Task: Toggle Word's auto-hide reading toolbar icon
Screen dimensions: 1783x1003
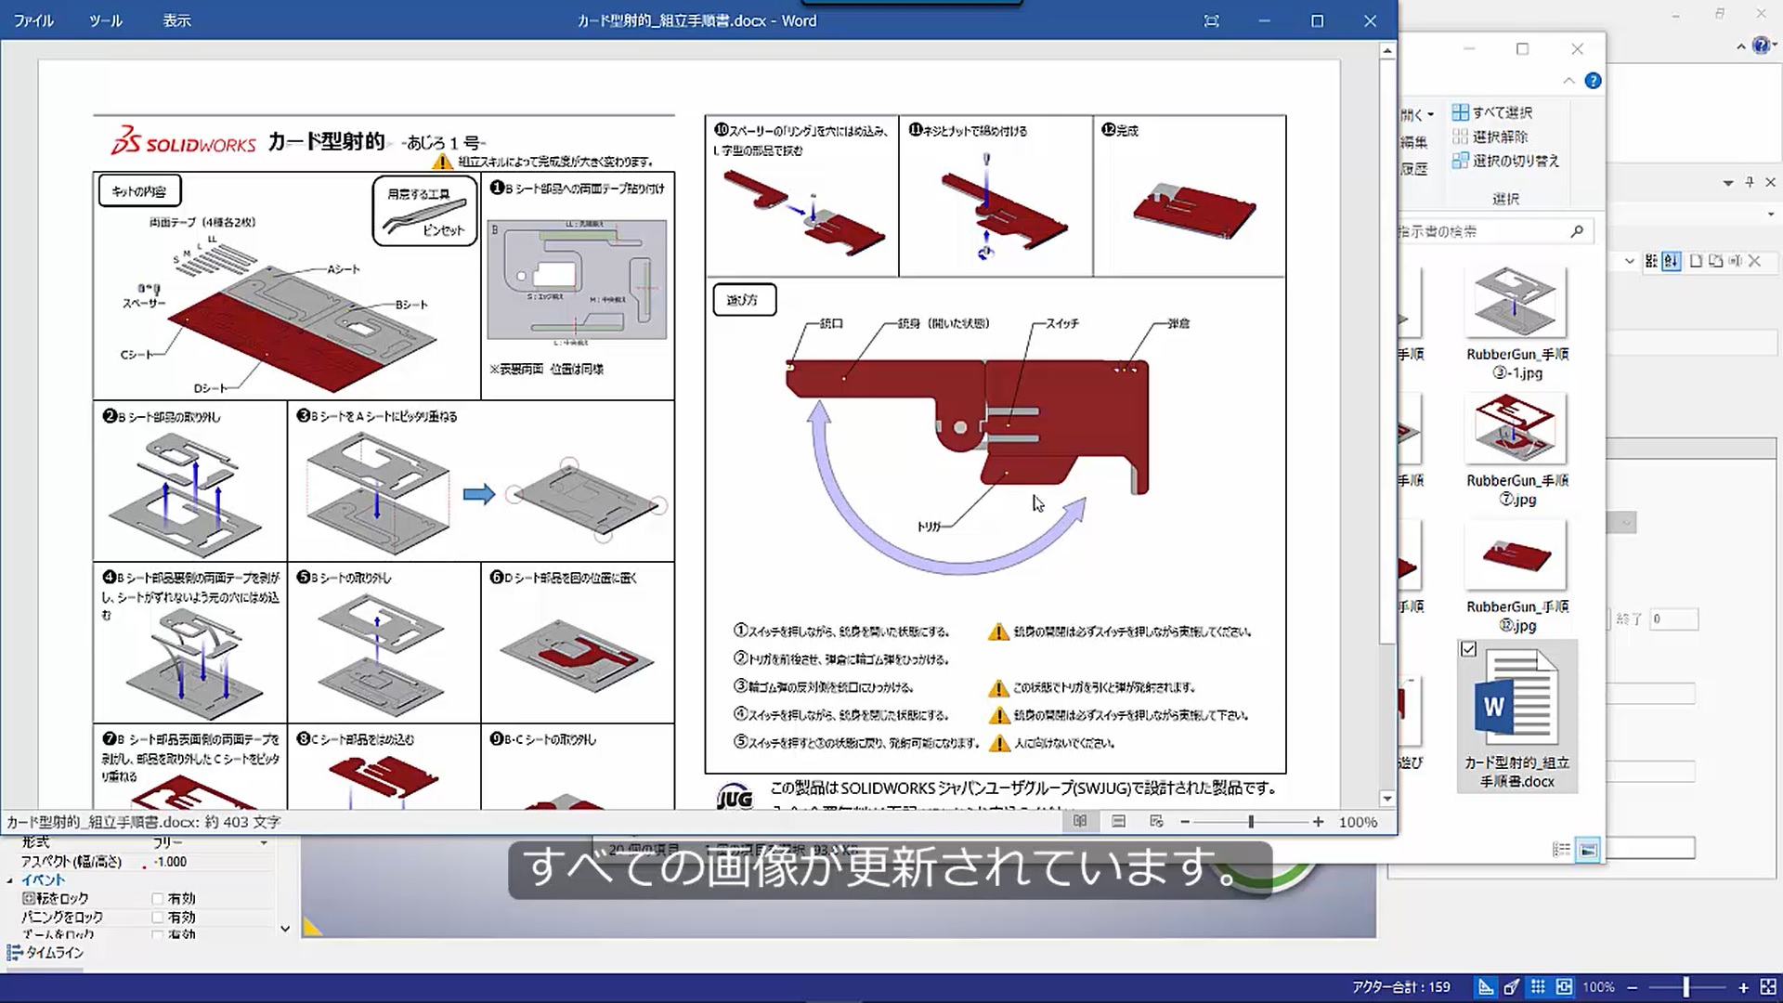Action: 1211,20
